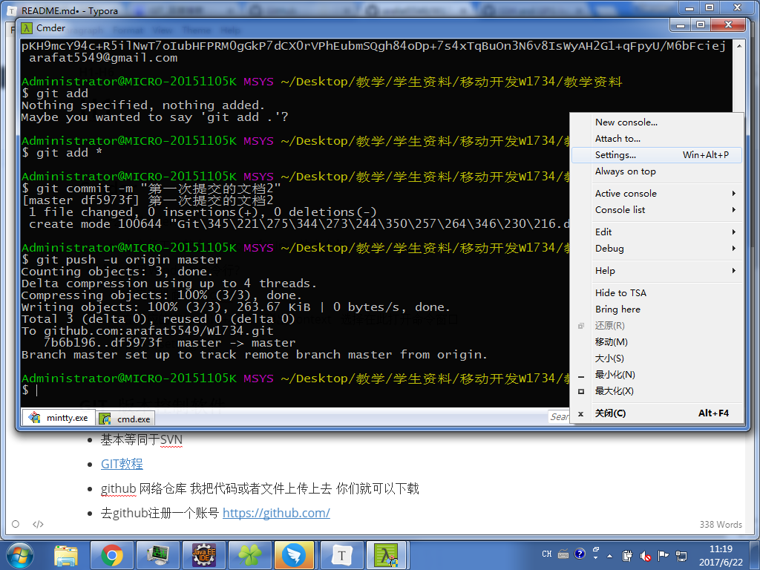Choose New console... from the menu
Image resolution: width=760 pixels, height=570 pixels.
coord(657,122)
